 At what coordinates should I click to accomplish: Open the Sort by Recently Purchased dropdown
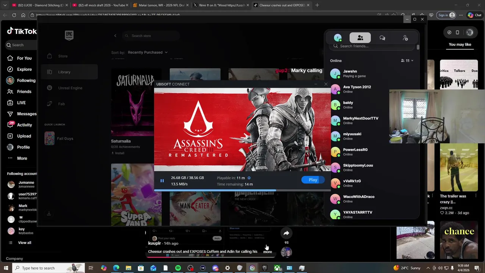point(147,52)
